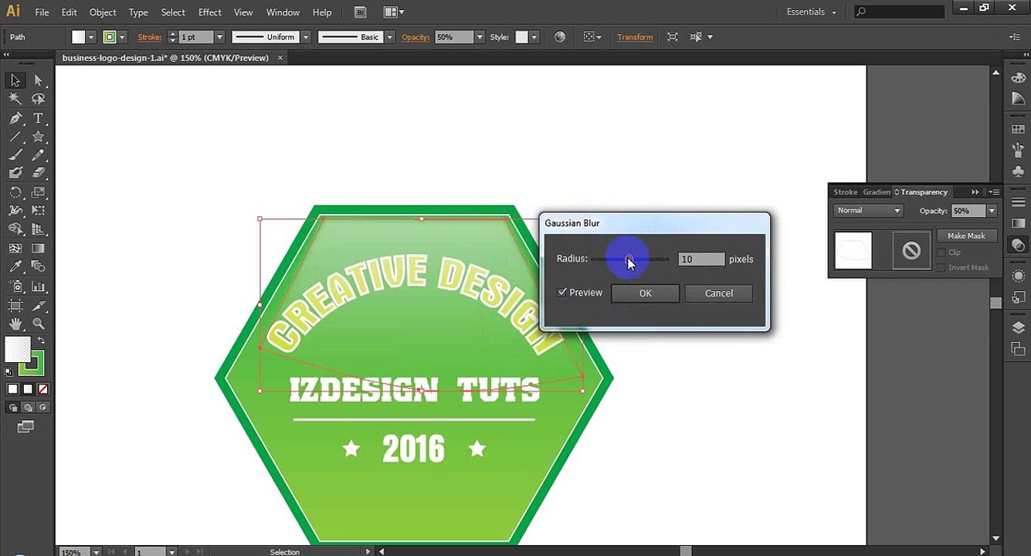Swap fill and stroke colors
This screenshot has height=556, width=1031.
pyautogui.click(x=41, y=341)
